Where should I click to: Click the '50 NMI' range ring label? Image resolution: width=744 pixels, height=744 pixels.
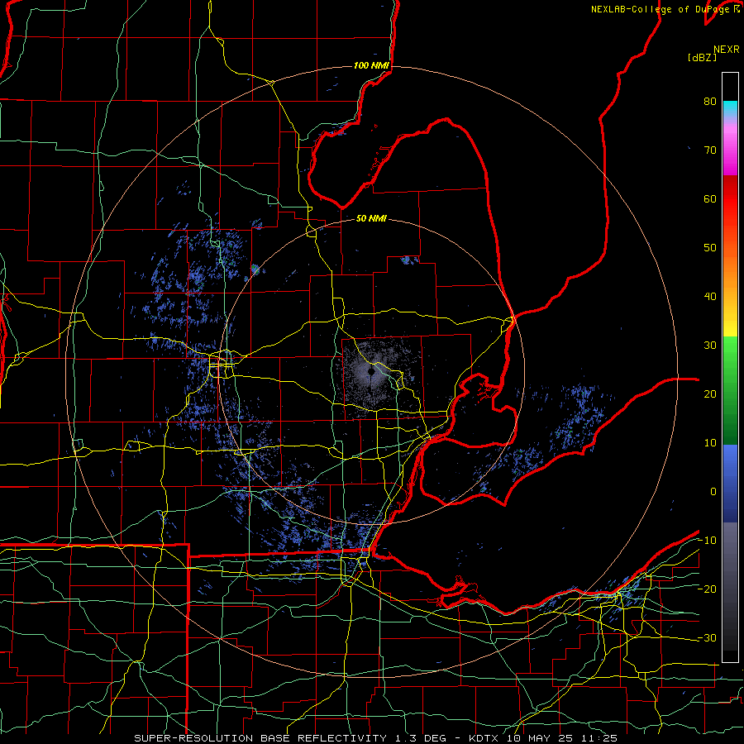coord(371,219)
